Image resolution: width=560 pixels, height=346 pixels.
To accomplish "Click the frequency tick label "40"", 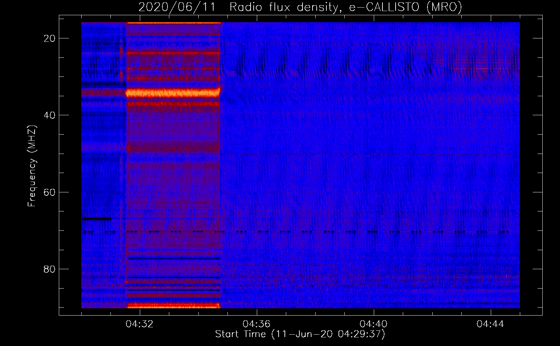I will point(49,115).
